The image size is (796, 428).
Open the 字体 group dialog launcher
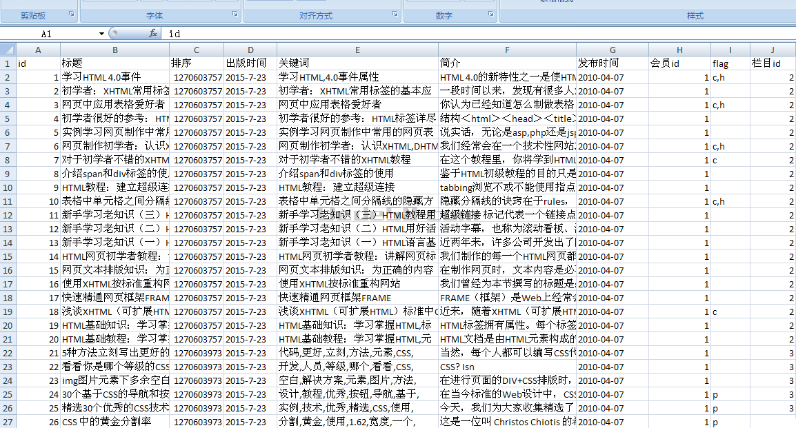coord(235,14)
